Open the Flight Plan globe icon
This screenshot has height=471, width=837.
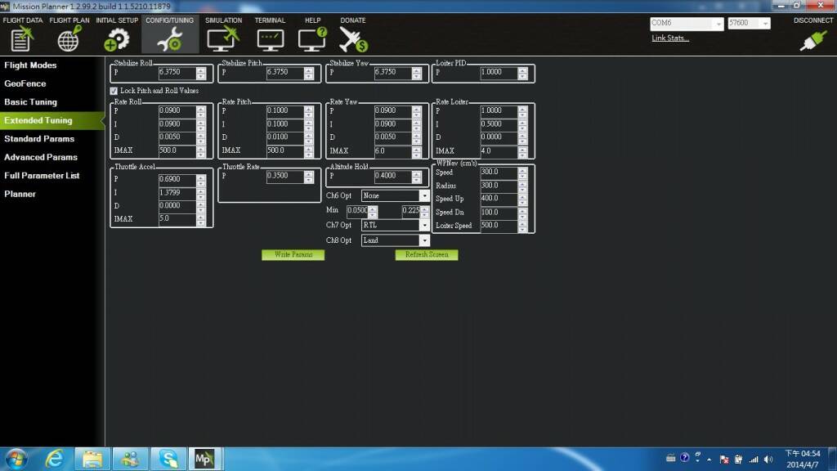69,39
